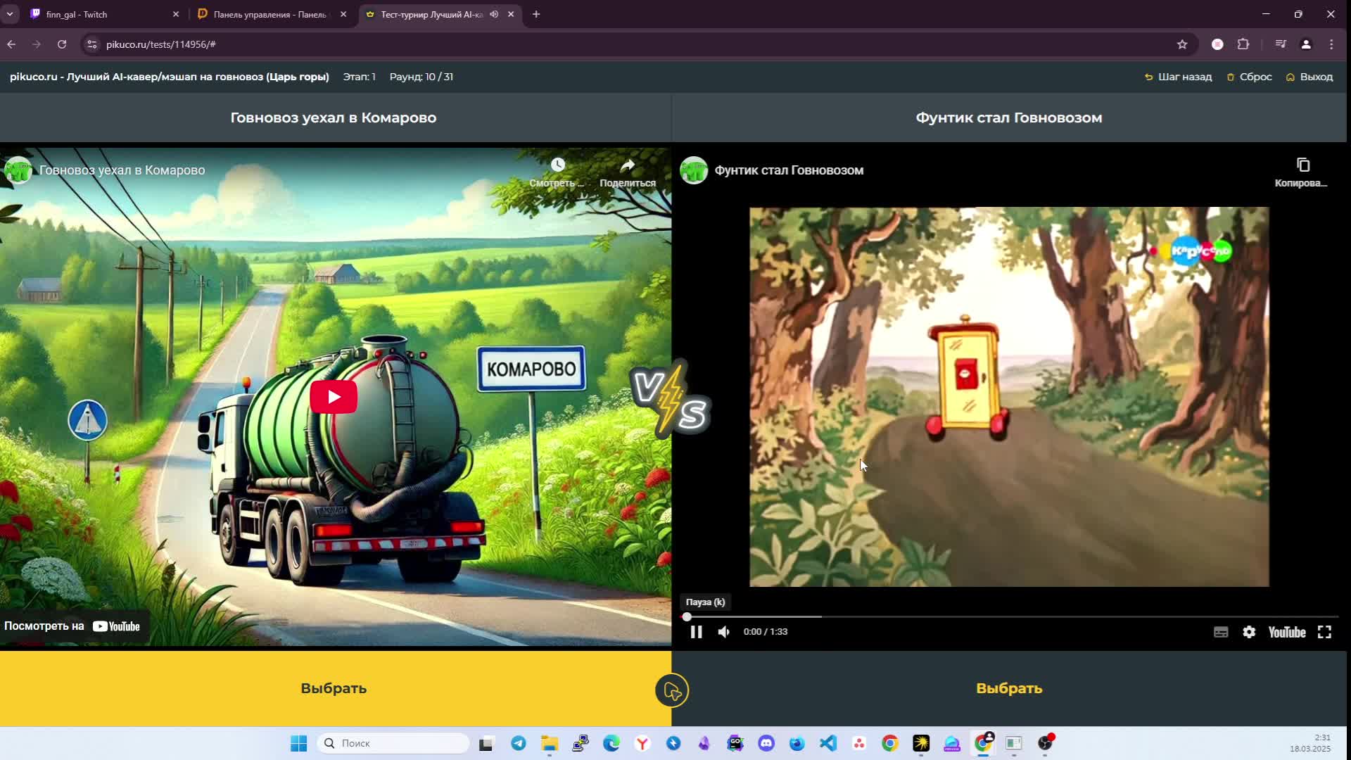
Task: View site information for pikuco.ru
Action: (x=91, y=44)
